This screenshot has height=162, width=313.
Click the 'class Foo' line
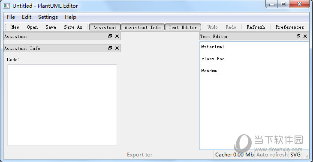pyautogui.click(x=213, y=59)
